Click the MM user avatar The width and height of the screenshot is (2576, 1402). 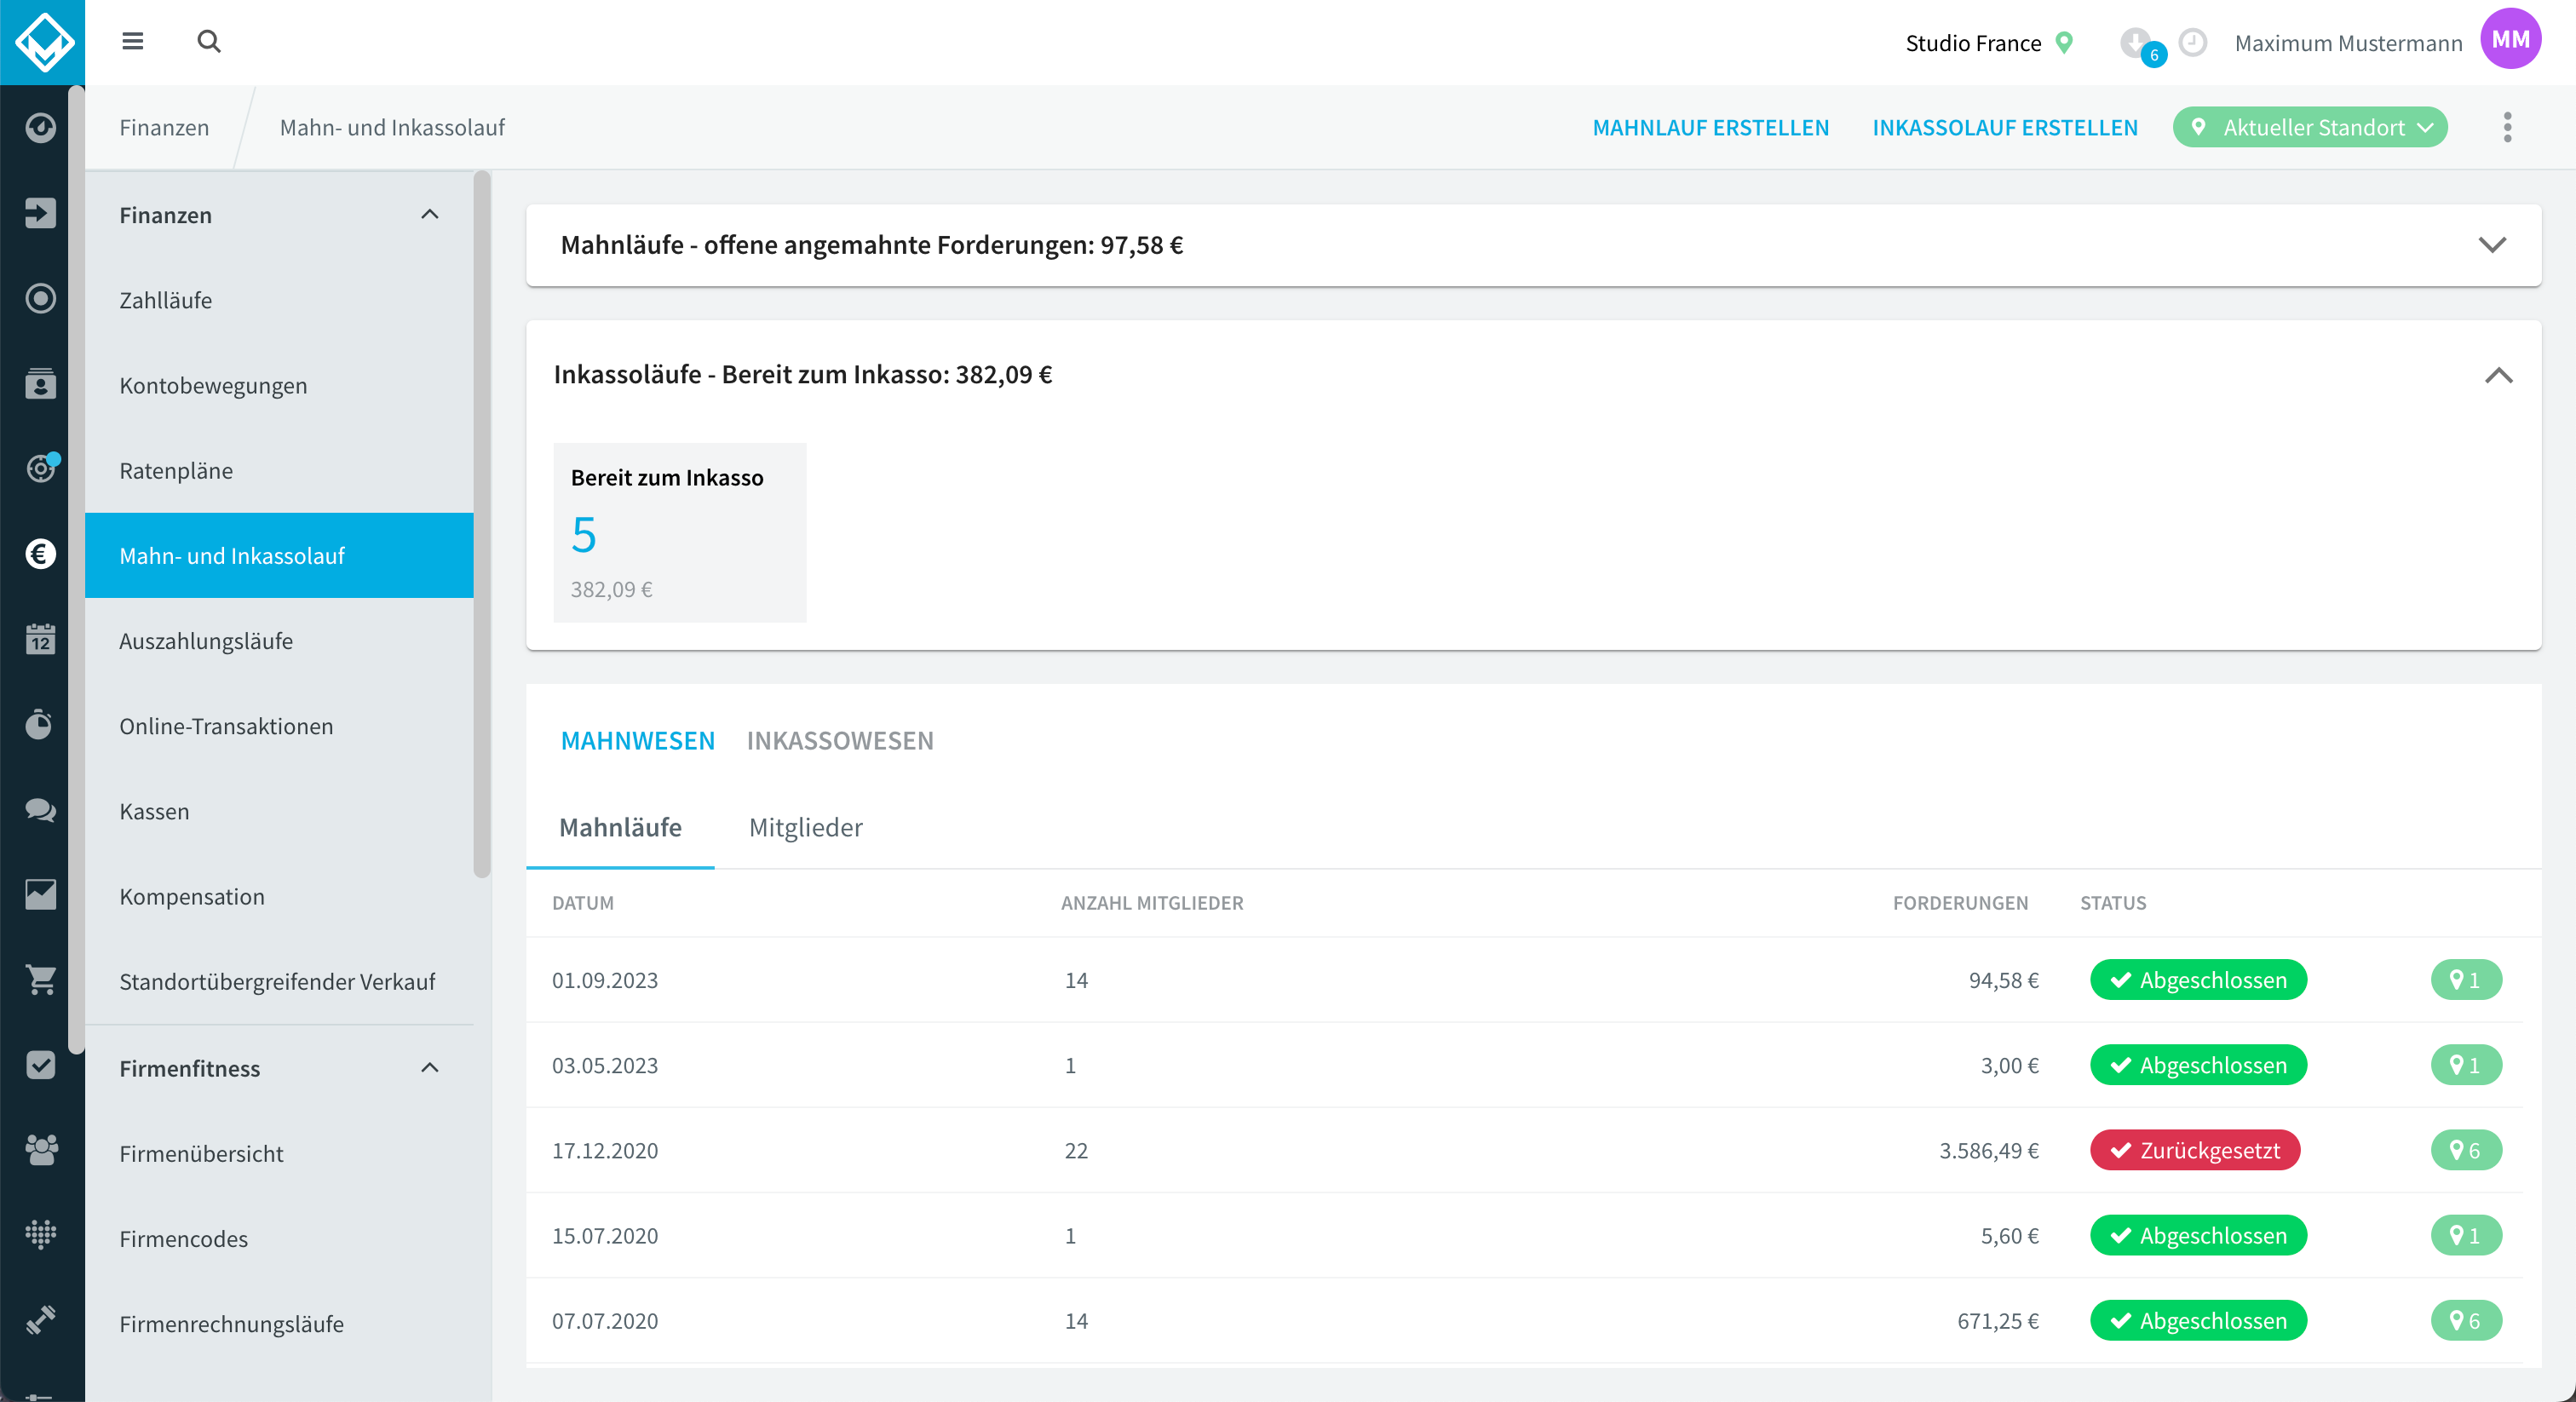2510,39
